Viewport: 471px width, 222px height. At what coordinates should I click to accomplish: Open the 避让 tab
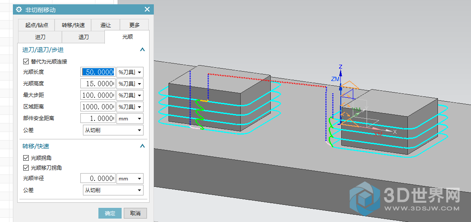(x=105, y=25)
